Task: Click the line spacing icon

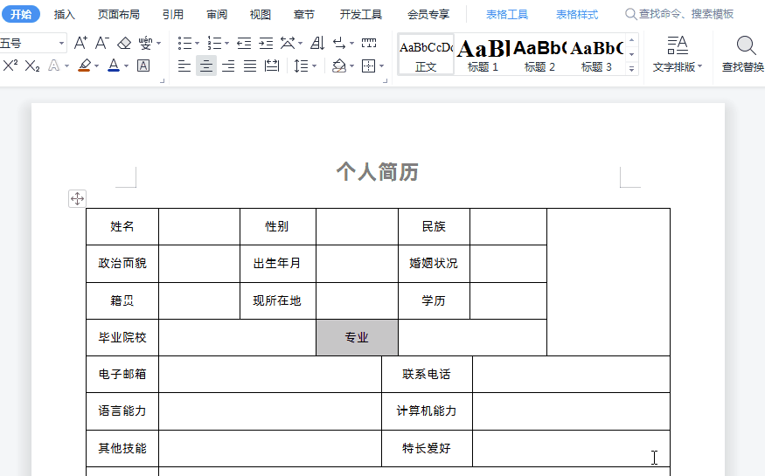Action: coord(301,66)
